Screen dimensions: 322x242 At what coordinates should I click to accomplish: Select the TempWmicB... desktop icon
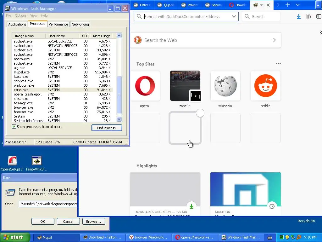pos(36,164)
